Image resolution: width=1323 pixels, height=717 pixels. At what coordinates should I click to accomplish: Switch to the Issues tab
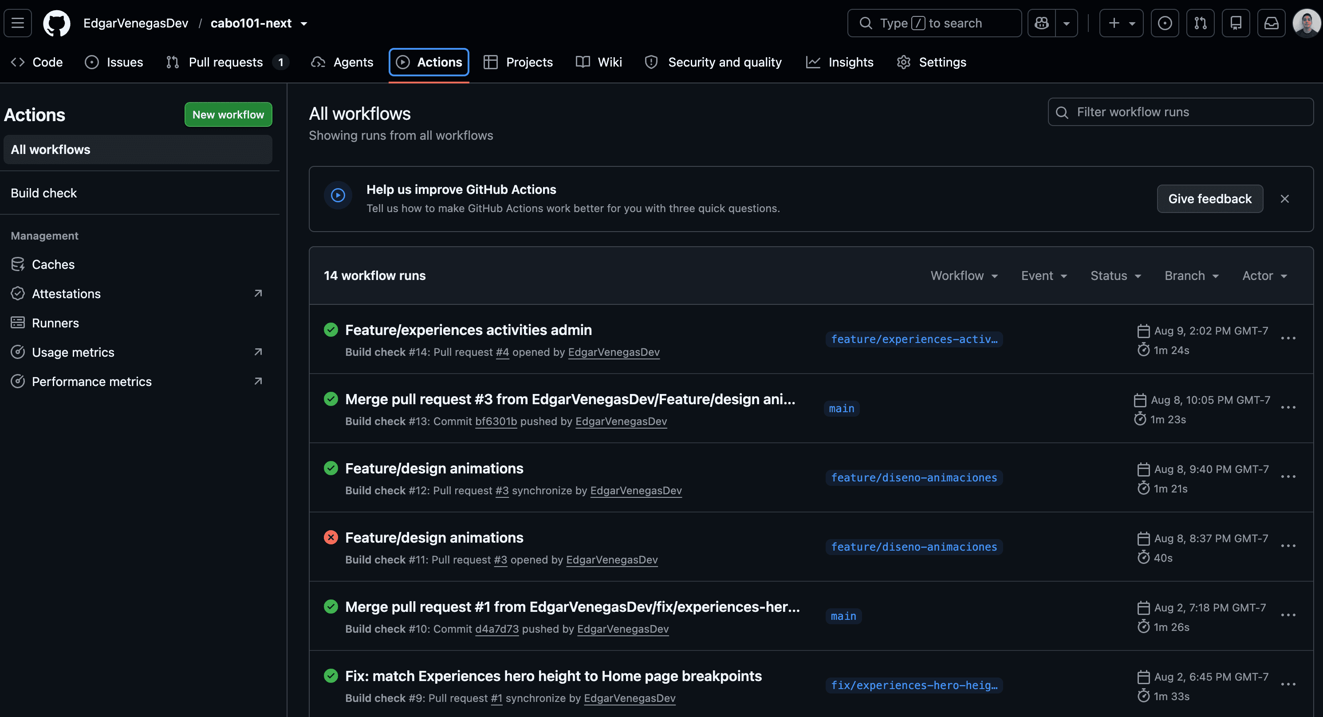pyautogui.click(x=114, y=62)
